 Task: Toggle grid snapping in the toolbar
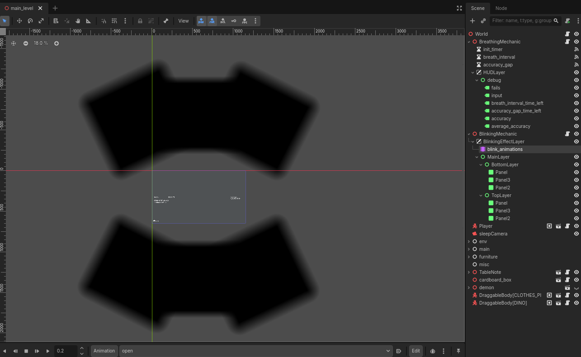coord(114,21)
